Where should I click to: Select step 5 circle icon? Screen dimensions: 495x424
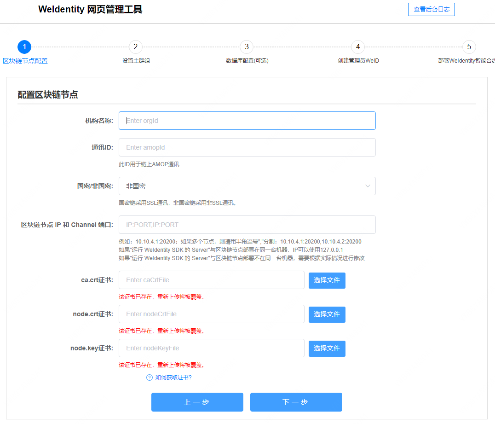469,47
